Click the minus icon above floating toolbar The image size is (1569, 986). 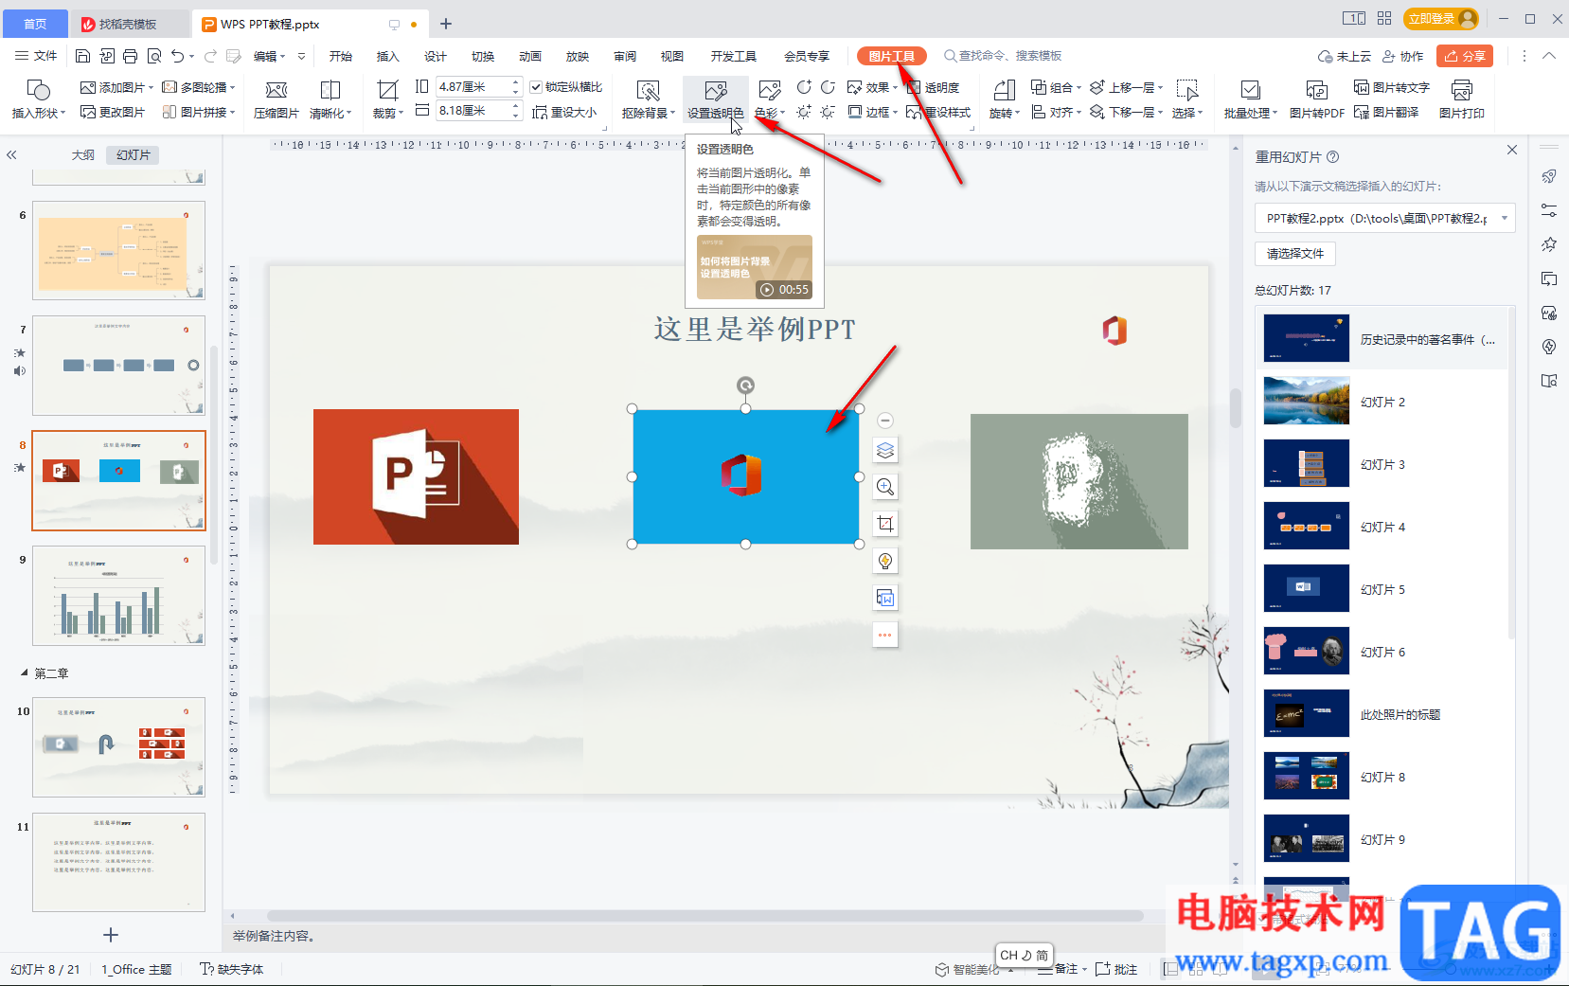pos(885,421)
